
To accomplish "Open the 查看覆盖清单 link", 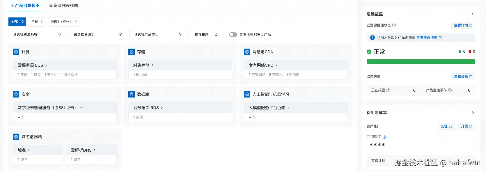I will click(x=429, y=38).
